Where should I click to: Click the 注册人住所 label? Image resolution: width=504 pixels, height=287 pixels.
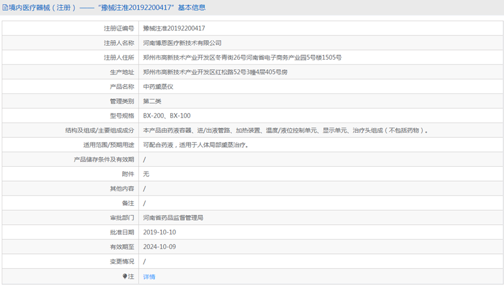(119, 57)
